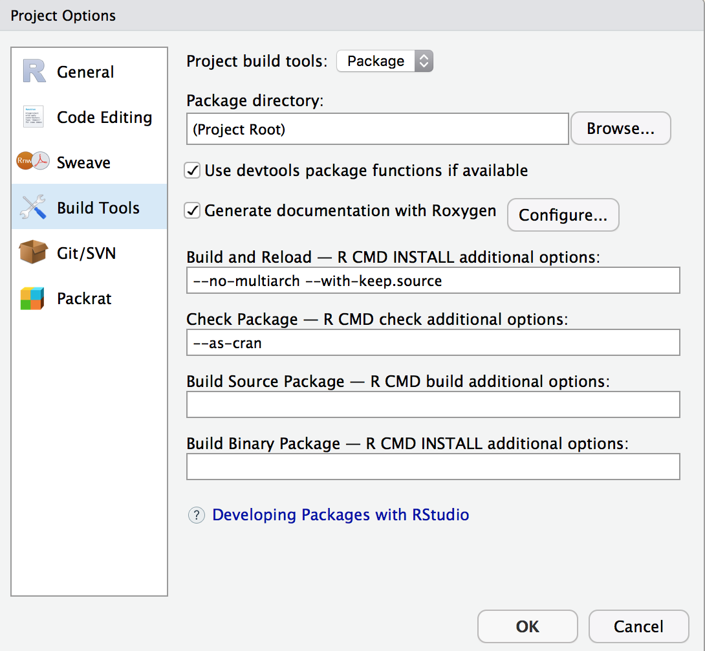Viewport: 705px width, 651px height.
Task: Uncheck Generate documentation with Roxygen
Action: tap(192, 211)
